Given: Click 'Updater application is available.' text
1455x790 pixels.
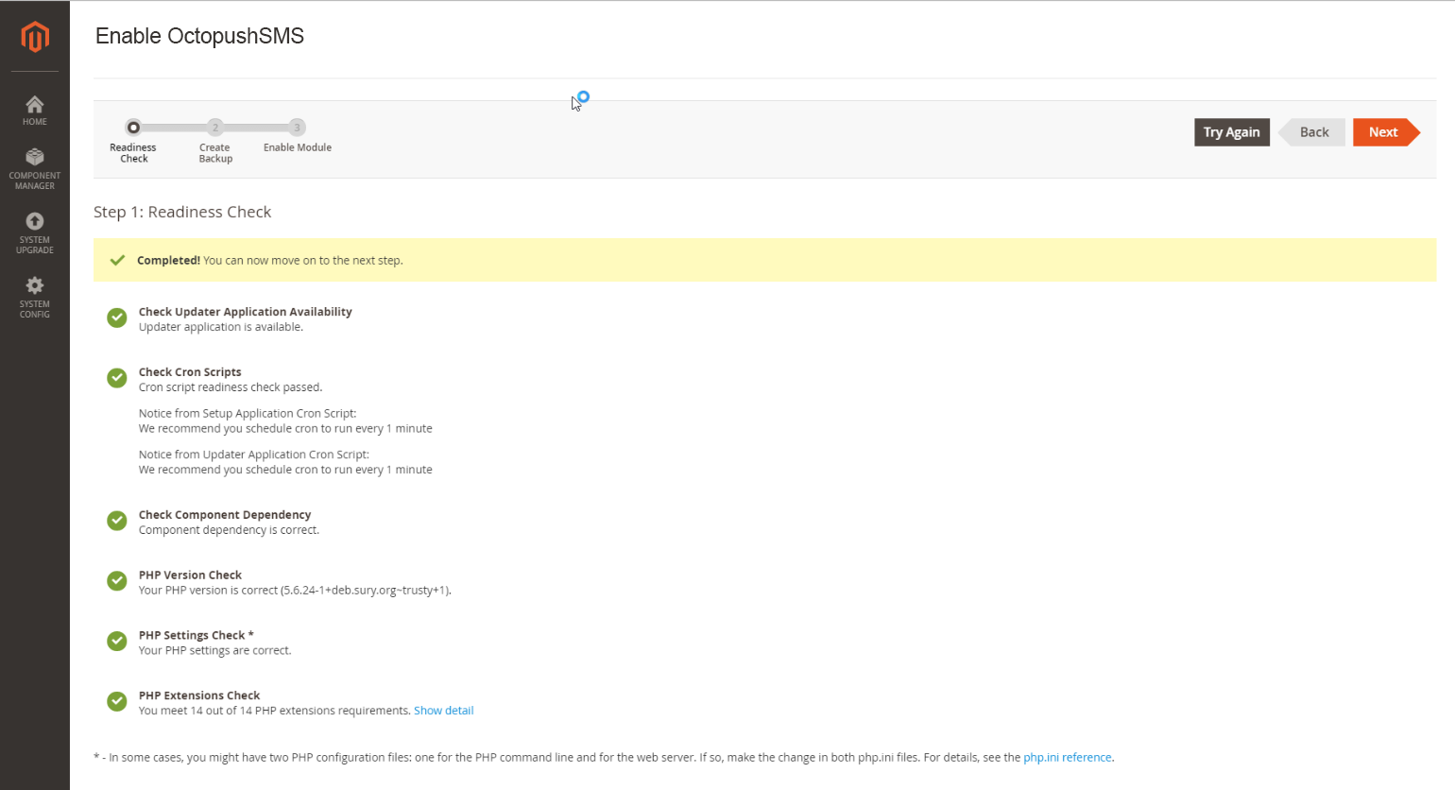Looking at the screenshot, I should (x=221, y=327).
